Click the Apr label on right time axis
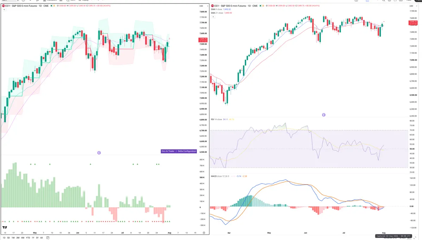422x240 pixels. (229, 233)
